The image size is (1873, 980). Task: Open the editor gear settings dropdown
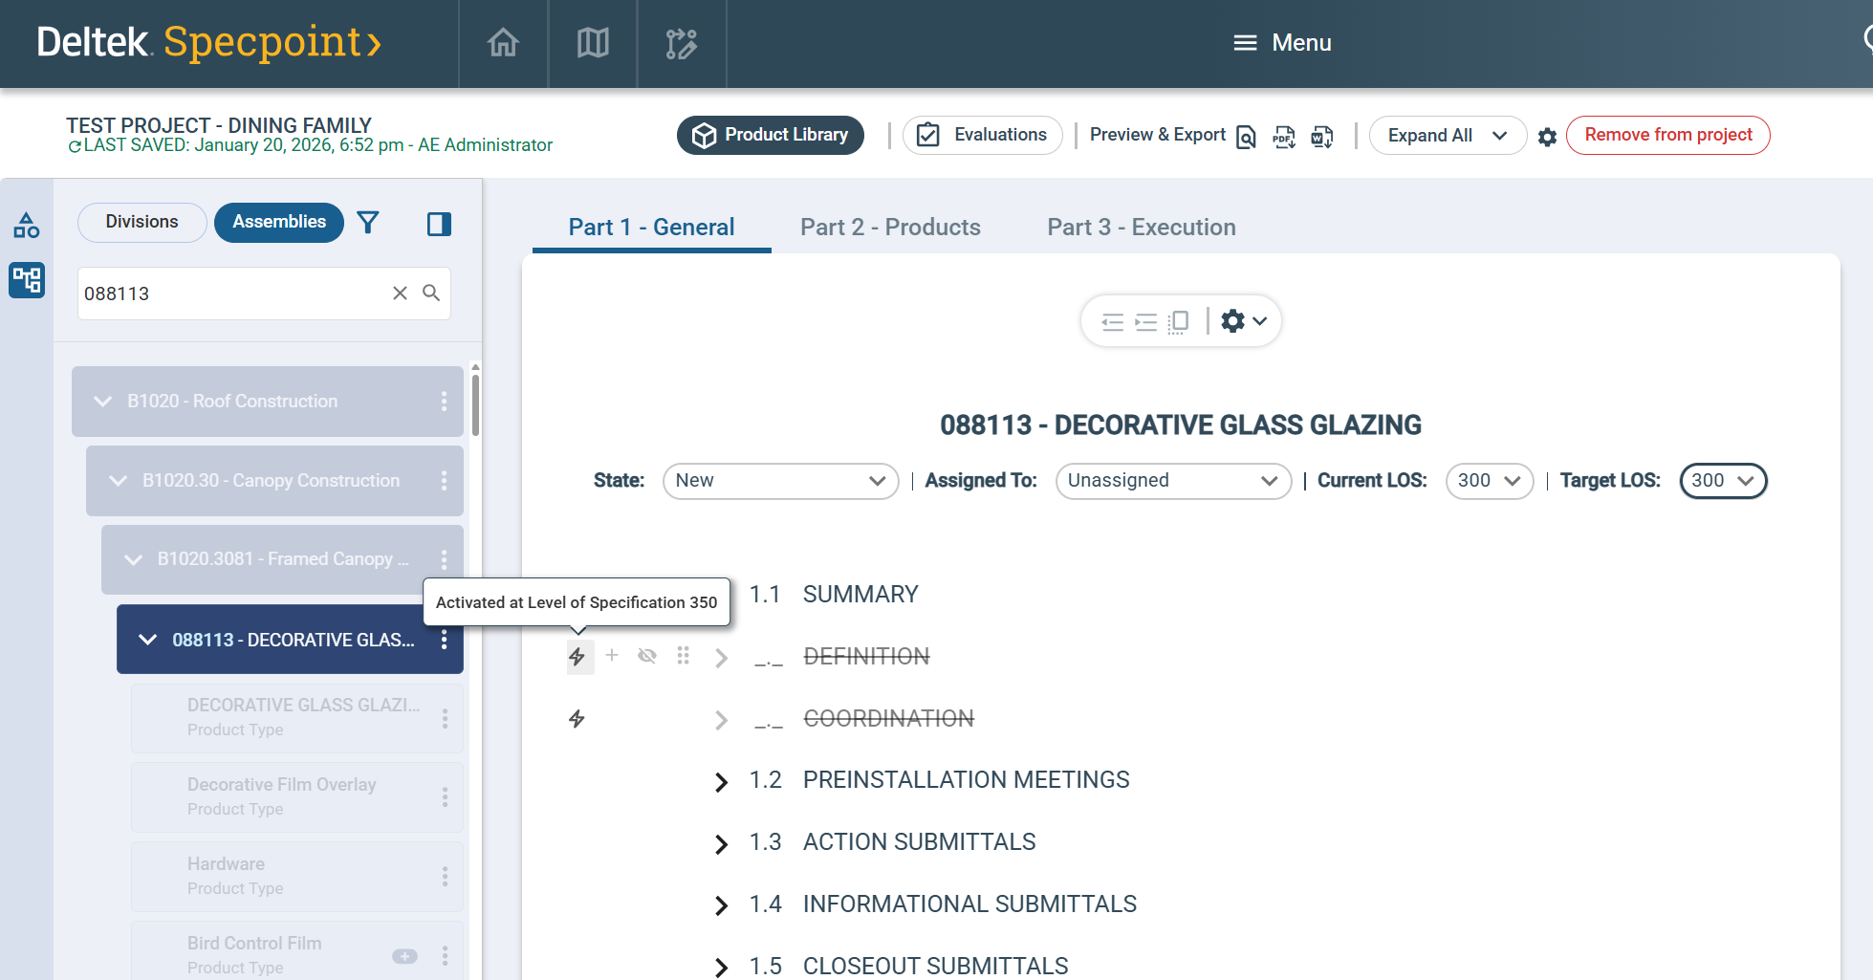point(1244,321)
